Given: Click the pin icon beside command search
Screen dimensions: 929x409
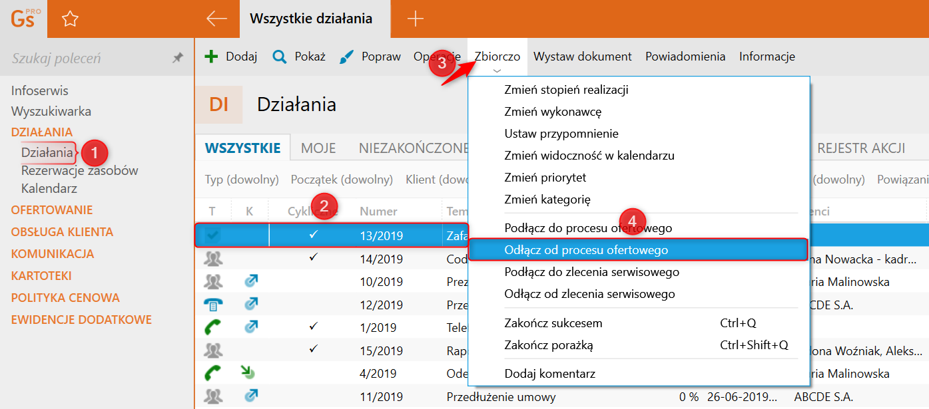Looking at the screenshot, I should point(178,59).
